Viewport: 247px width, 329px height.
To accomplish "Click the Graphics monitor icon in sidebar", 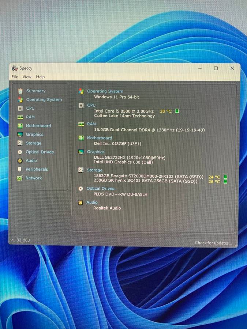I will point(20,135).
